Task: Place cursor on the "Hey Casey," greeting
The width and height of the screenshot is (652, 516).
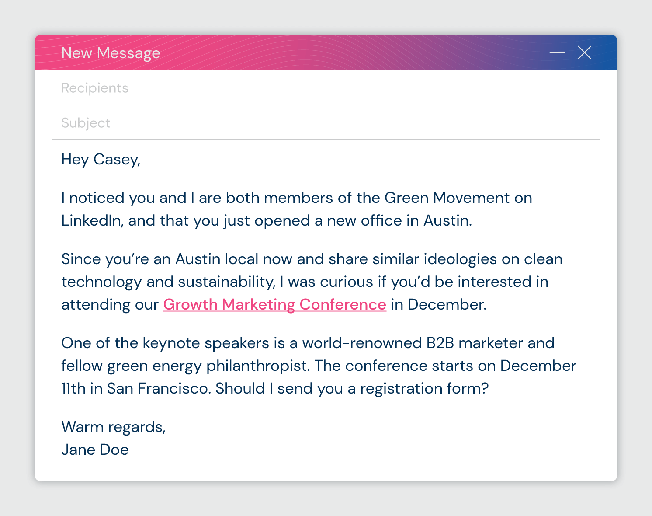Action: (x=101, y=160)
